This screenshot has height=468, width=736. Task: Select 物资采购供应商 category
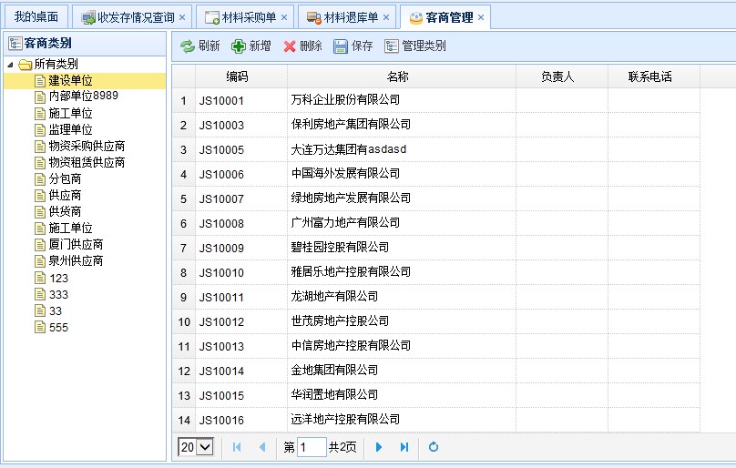click(x=87, y=146)
